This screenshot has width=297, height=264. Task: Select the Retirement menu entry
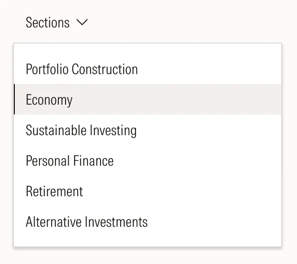(x=54, y=191)
